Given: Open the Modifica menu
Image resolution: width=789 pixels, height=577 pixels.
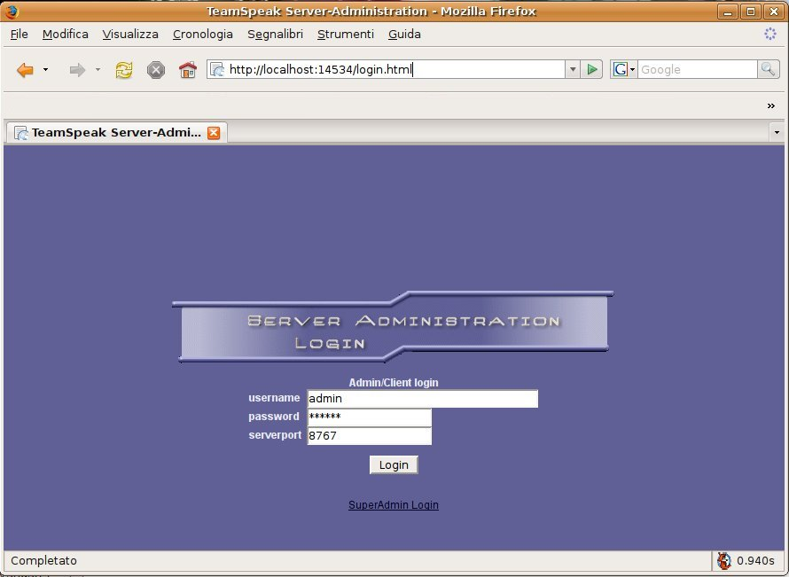Looking at the screenshot, I should click(x=66, y=35).
